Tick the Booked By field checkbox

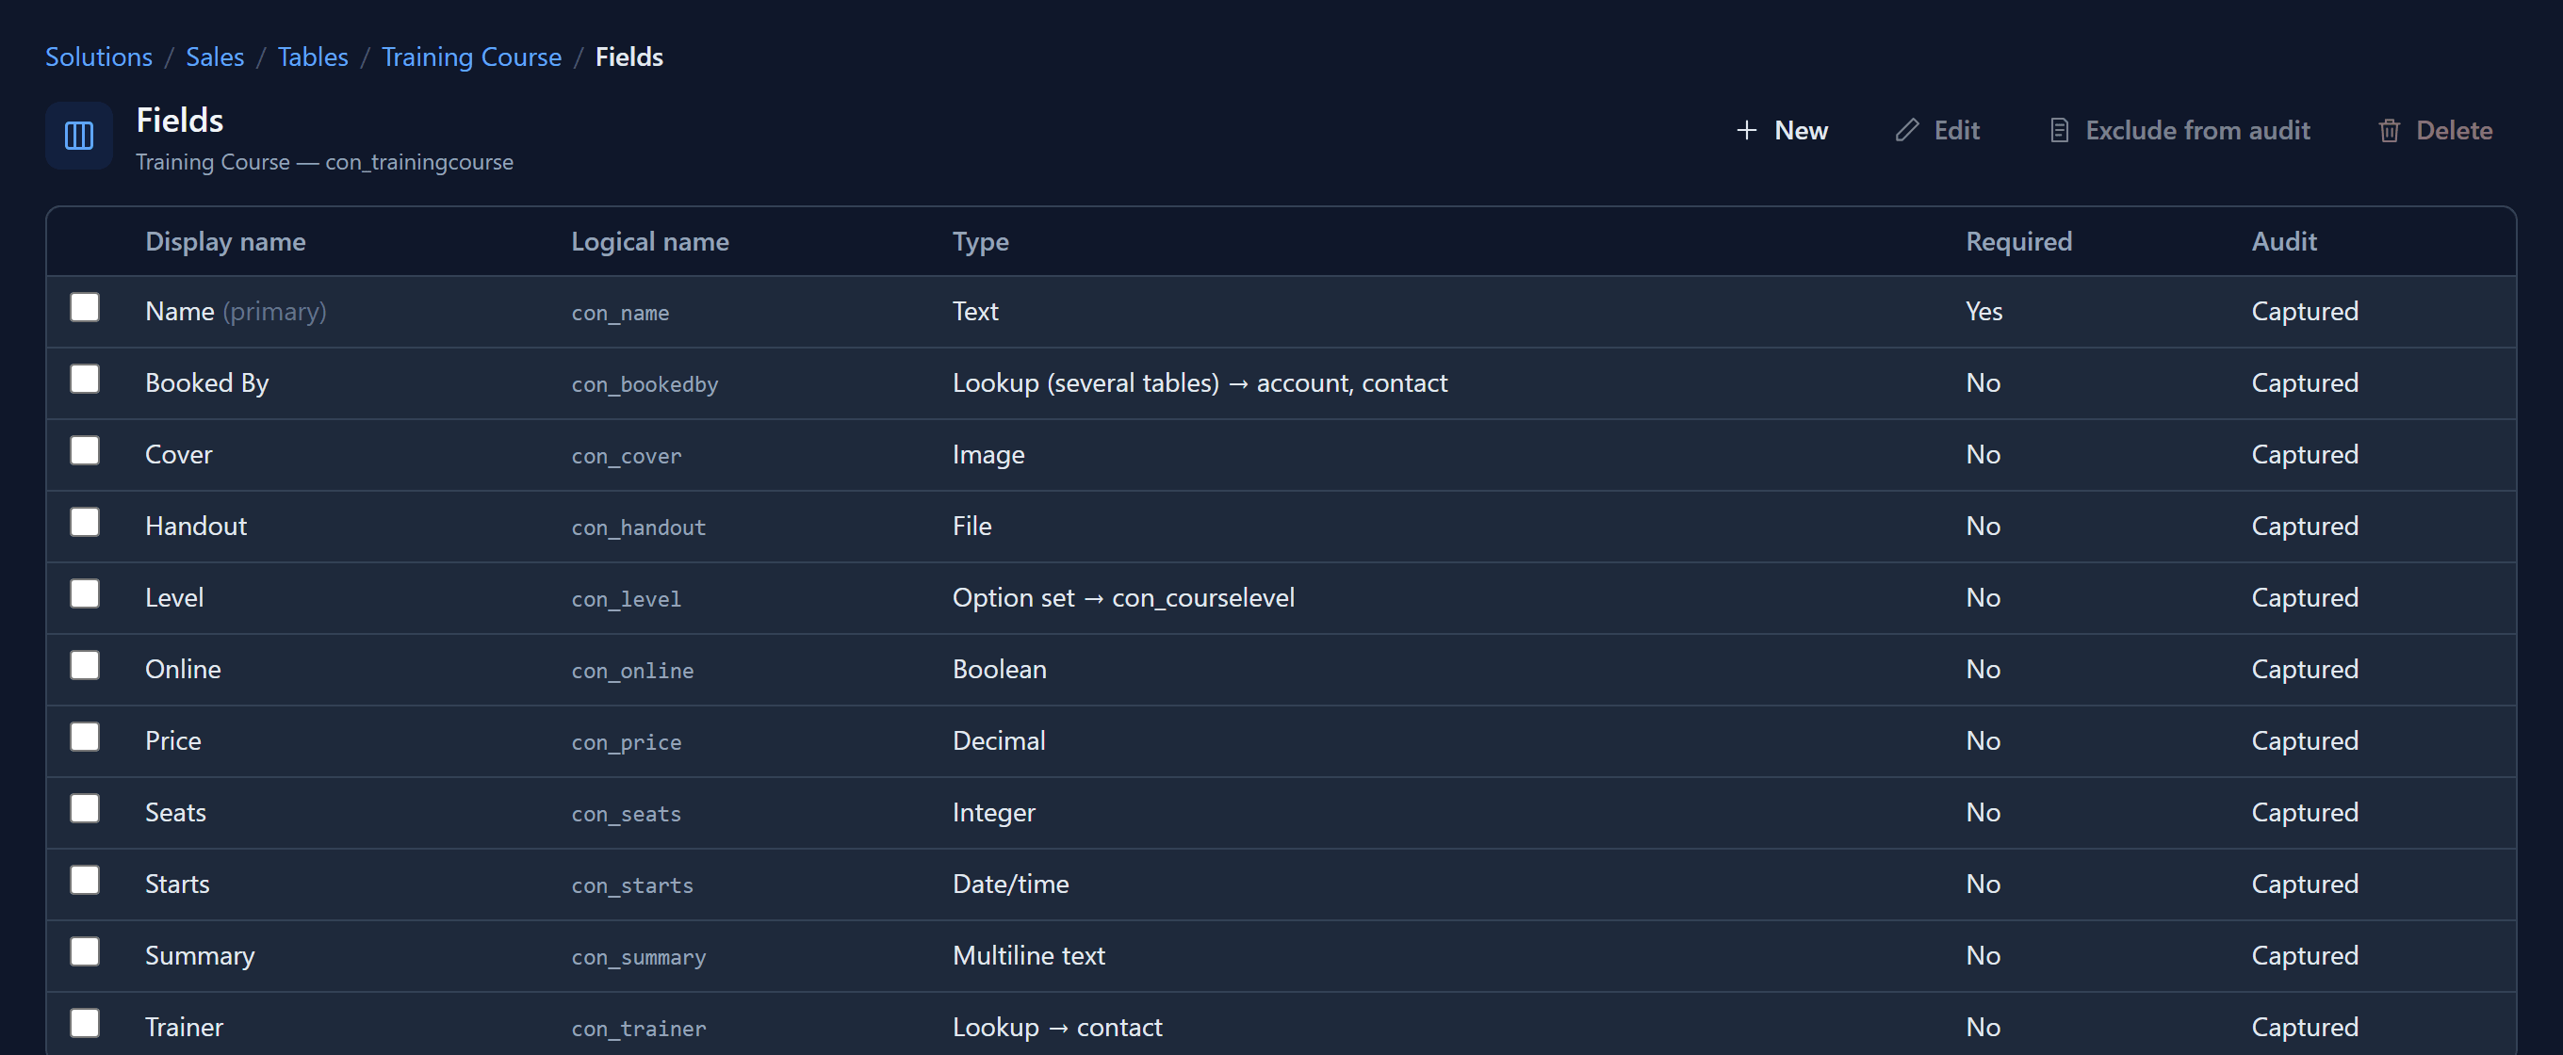pyautogui.click(x=85, y=379)
